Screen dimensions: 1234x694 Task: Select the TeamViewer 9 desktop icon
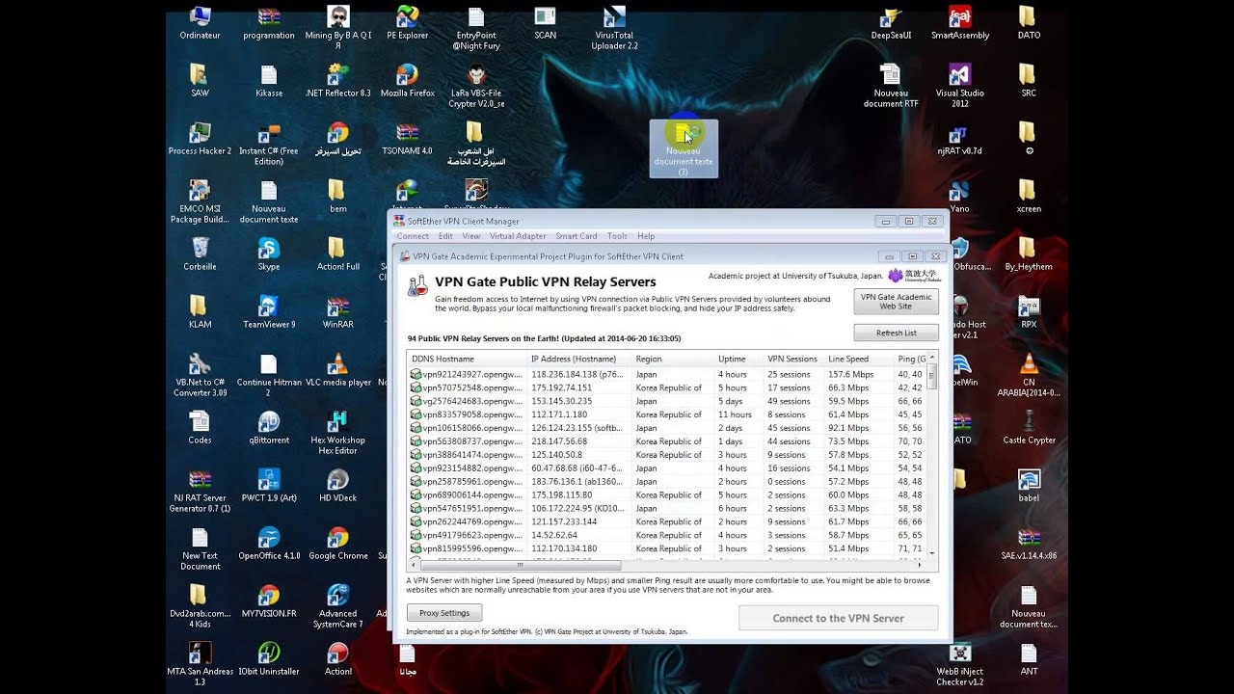tap(269, 312)
